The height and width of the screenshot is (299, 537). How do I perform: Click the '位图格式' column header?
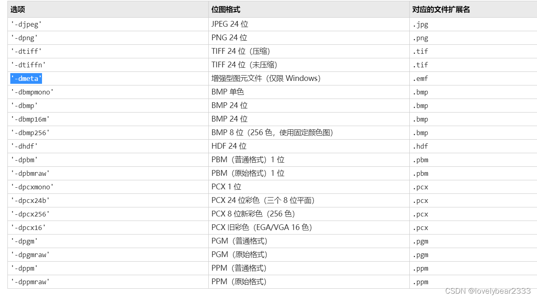[226, 9]
